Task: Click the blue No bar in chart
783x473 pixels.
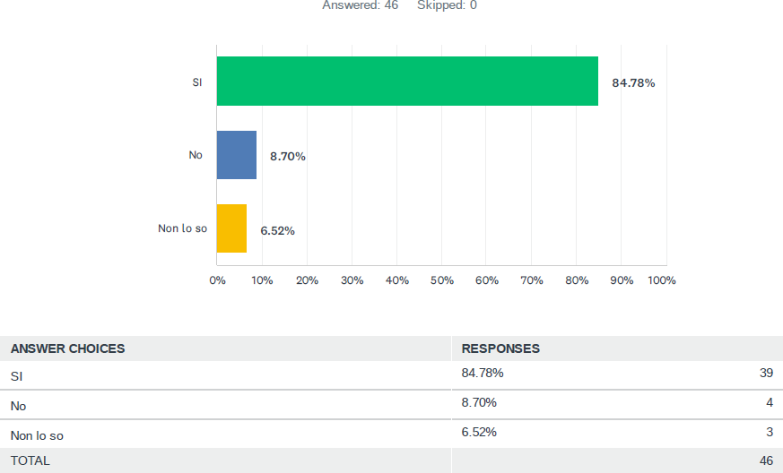Action: pos(237,155)
